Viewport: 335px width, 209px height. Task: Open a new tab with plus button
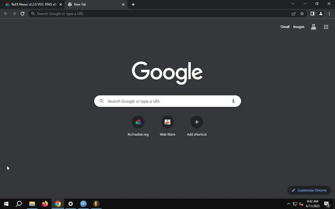(x=133, y=4)
